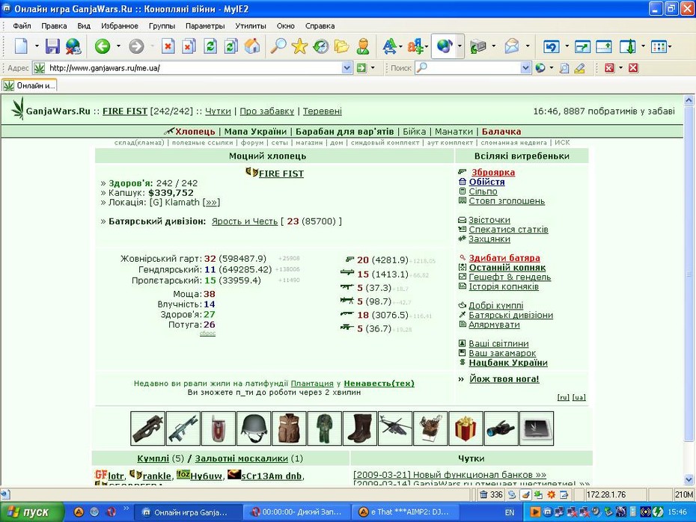Open the Ярость и Честь division link

[245, 221]
